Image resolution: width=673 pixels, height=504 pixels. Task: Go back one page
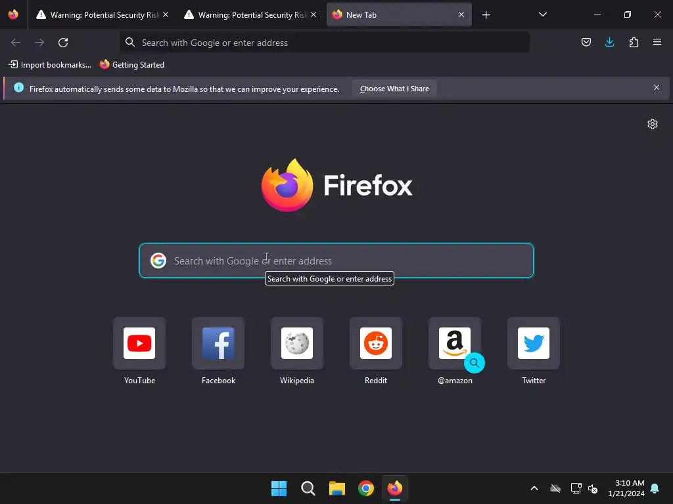(x=16, y=43)
